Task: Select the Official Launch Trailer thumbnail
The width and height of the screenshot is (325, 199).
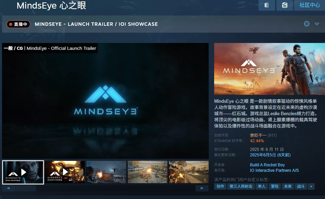Action: coord(23,172)
